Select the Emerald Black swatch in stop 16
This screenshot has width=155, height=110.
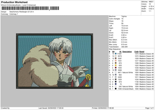point(115,89)
